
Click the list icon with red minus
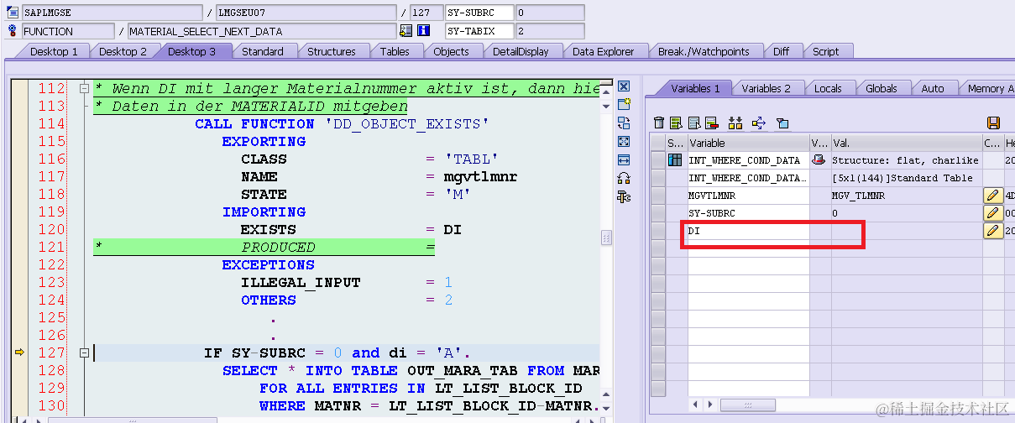click(x=712, y=123)
